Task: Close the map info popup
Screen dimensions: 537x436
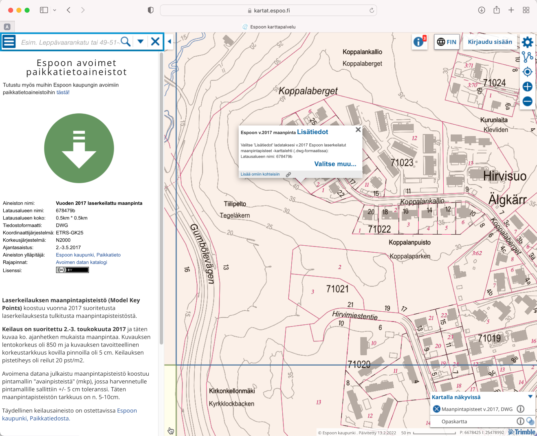Action: (x=358, y=130)
